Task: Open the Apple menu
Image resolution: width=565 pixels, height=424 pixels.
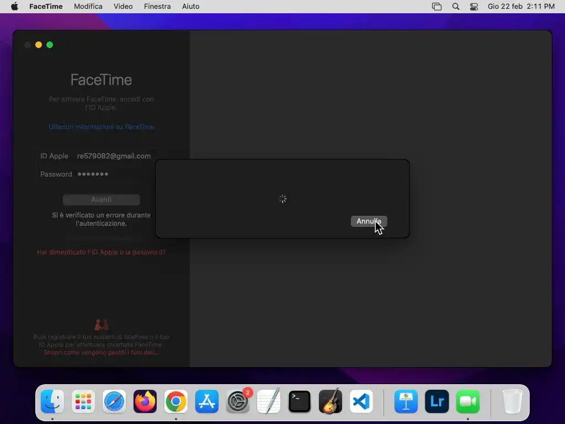Action: point(14,7)
